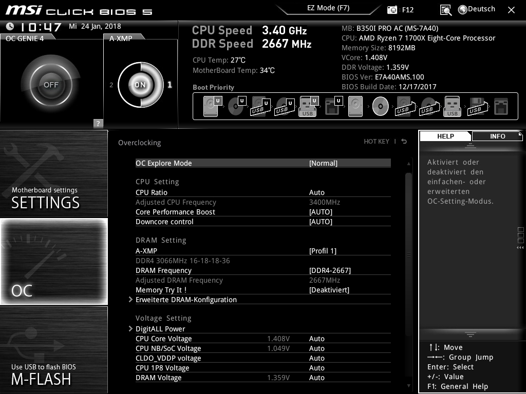Select the legacy USB hard disk boot device

[x=405, y=106]
